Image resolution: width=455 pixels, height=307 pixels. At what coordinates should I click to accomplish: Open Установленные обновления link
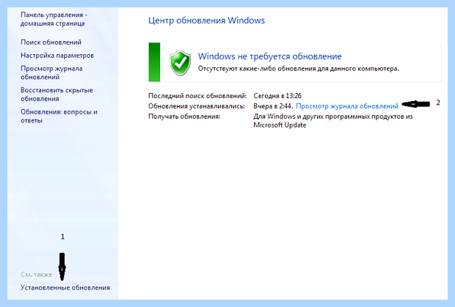(65, 288)
